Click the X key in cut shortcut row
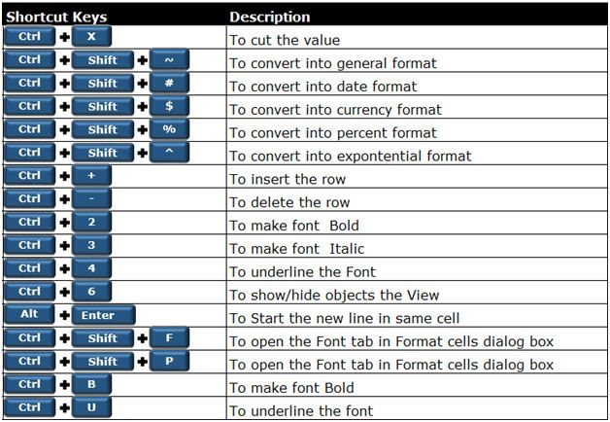 click(x=91, y=37)
